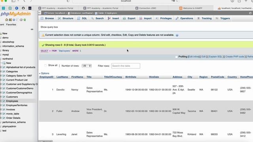Click new table icon under northwind
Screen dimensions: 253x142
[4, 63]
